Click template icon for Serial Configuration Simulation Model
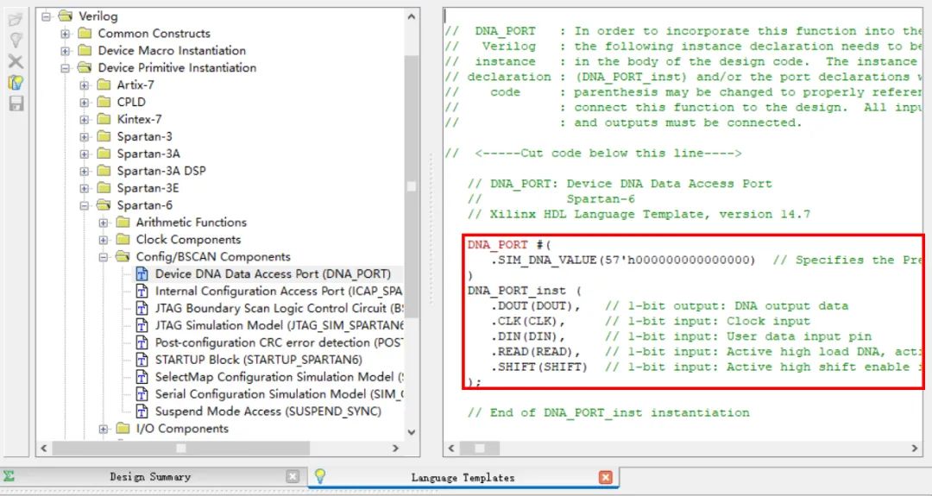Image resolution: width=932 pixels, height=496 pixels. click(142, 394)
